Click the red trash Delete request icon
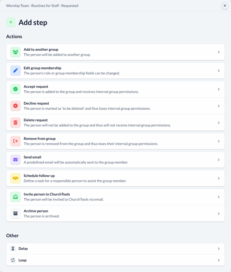The height and width of the screenshot is (272, 231). point(15,123)
